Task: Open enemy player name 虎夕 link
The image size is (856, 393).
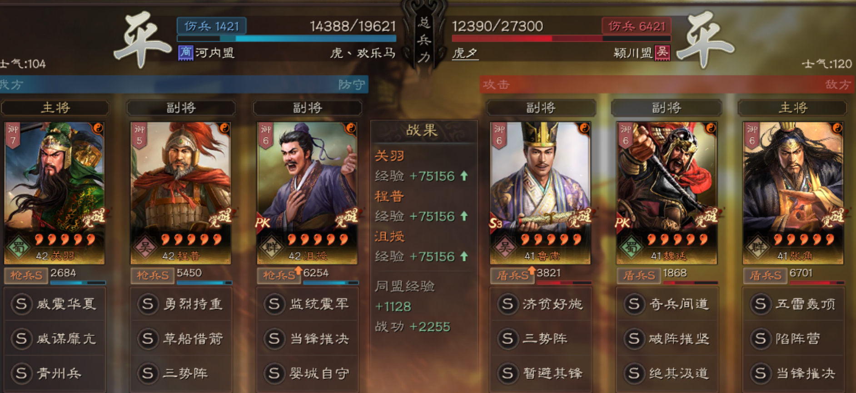Action: pos(465,54)
